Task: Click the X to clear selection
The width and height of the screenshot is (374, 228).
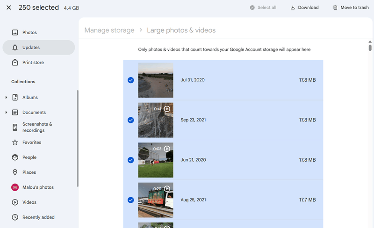Action: [x=8, y=7]
